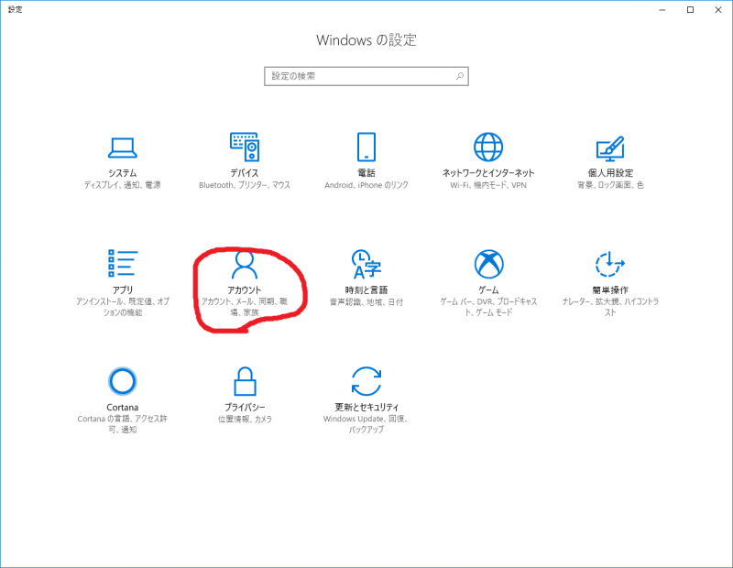
Task: Select the 時刻と言語 clock and letter icon
Action: pyautogui.click(x=366, y=264)
